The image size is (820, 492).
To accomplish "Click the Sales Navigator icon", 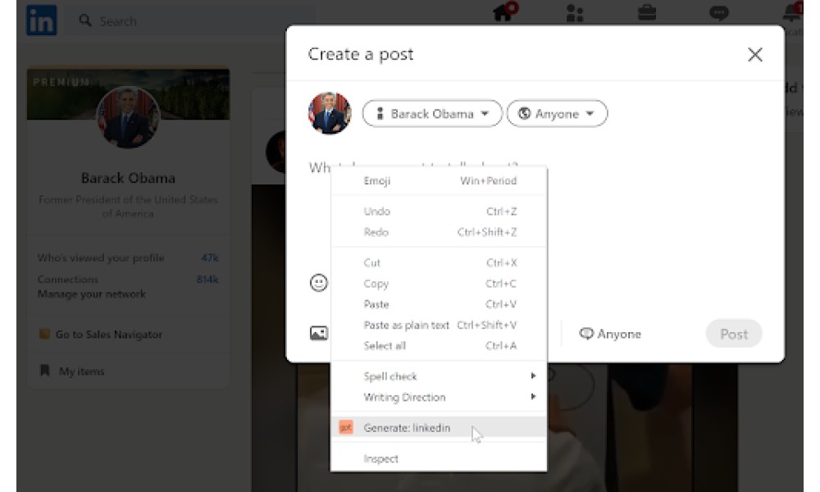I will click(x=44, y=334).
